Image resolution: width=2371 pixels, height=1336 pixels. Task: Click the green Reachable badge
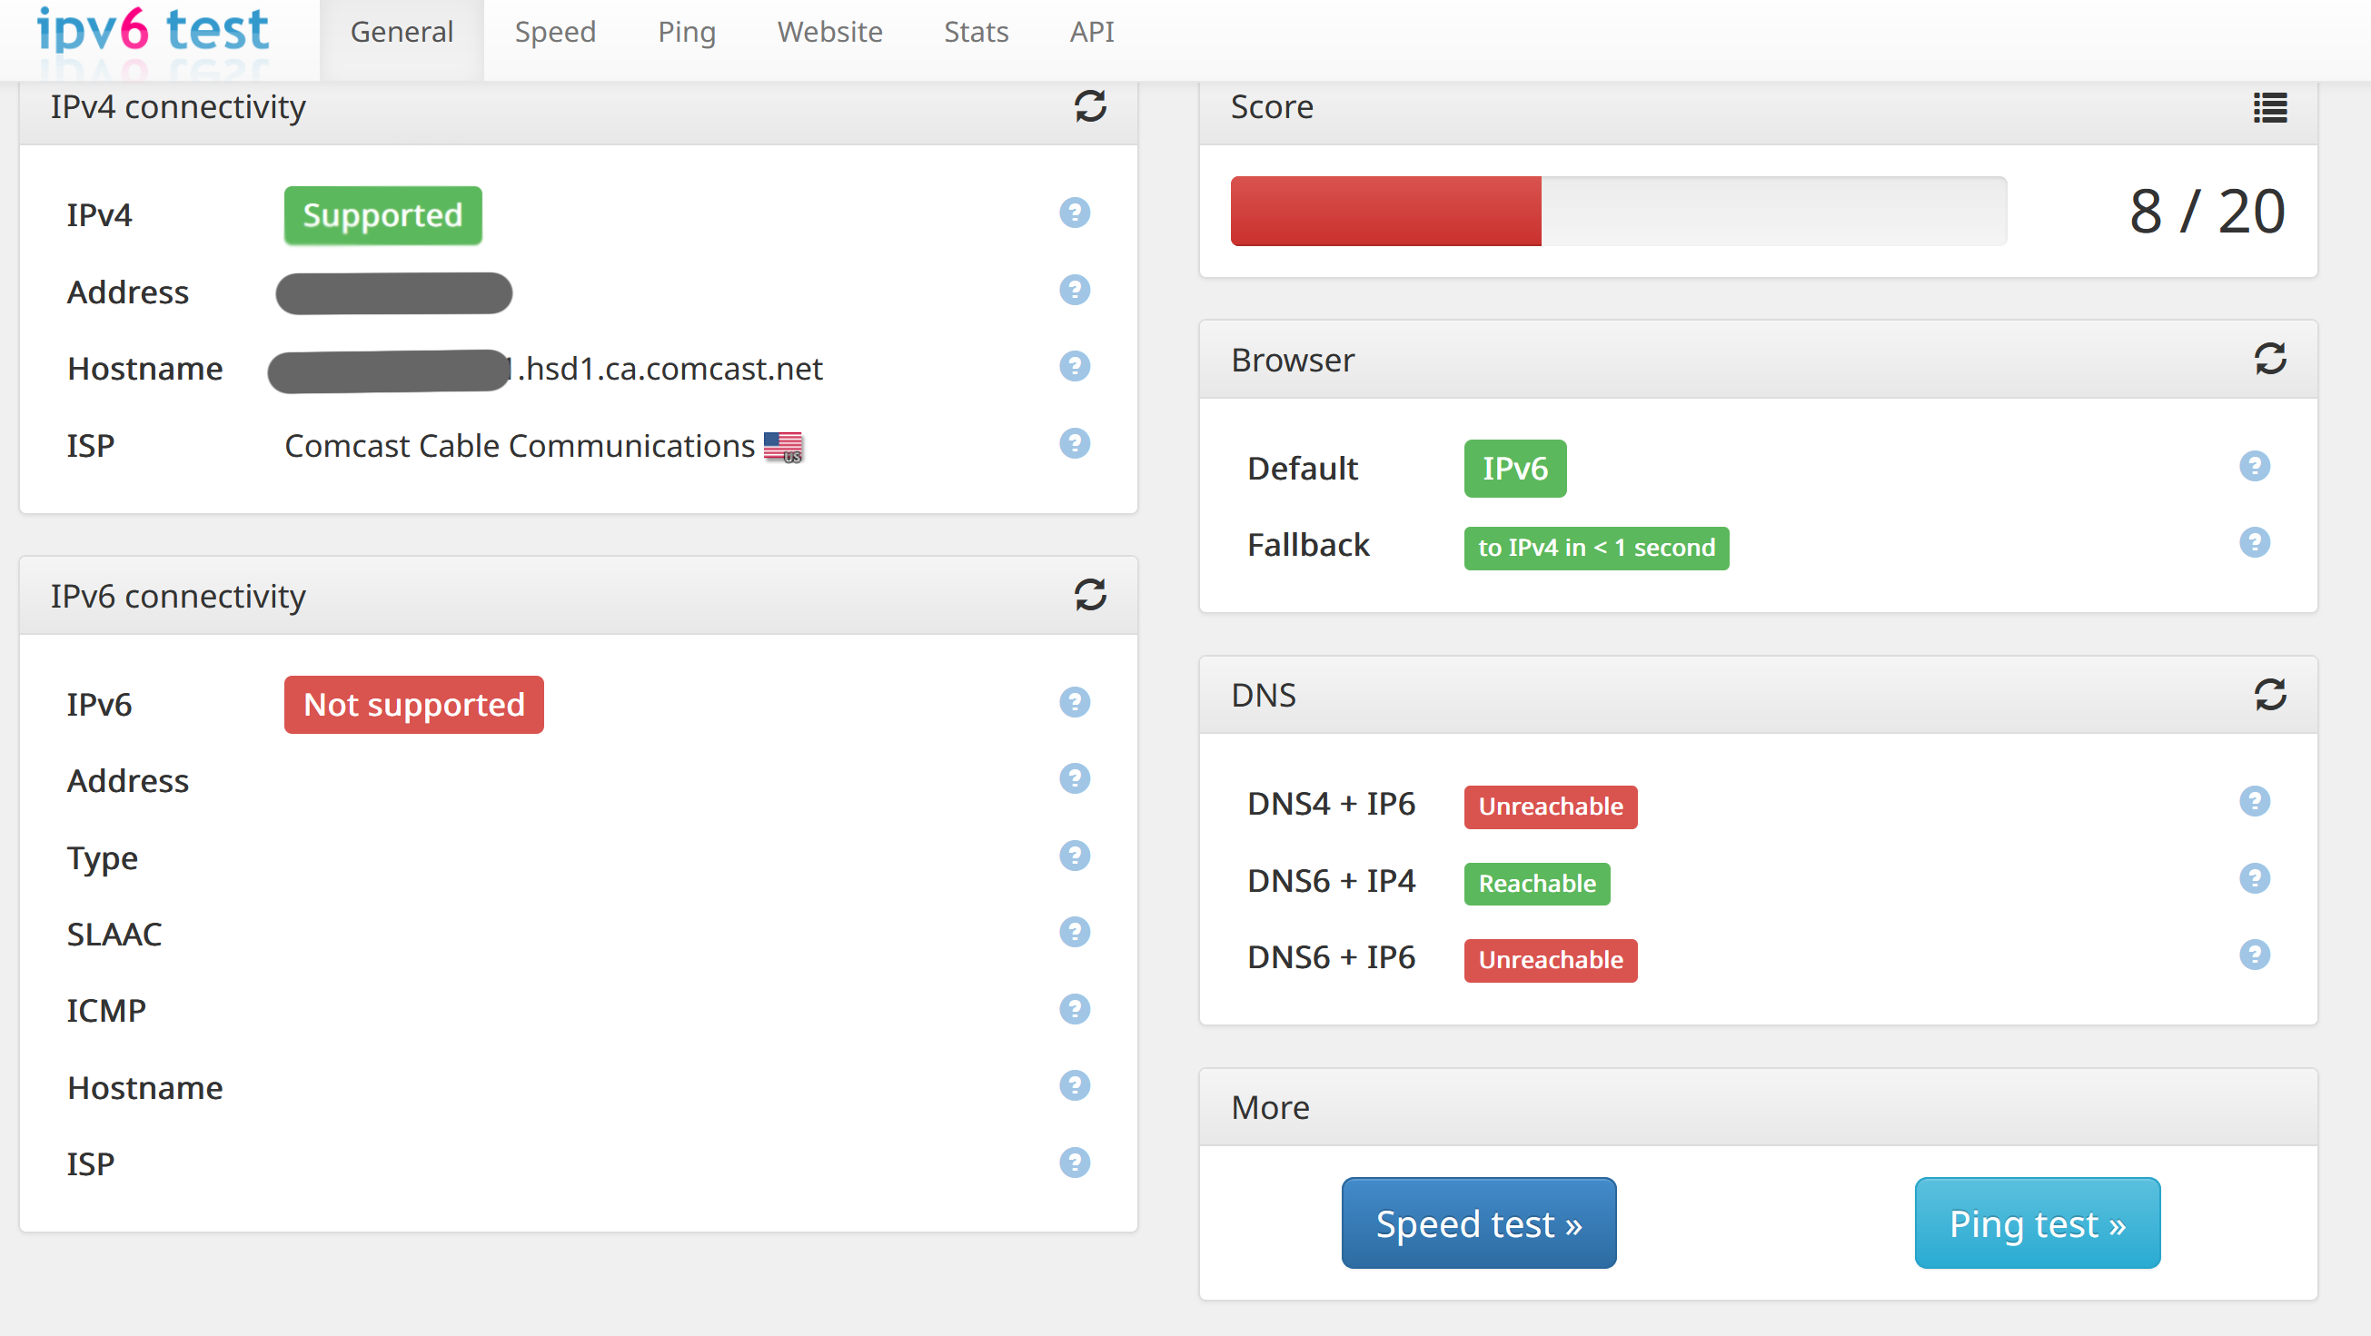point(1537,885)
